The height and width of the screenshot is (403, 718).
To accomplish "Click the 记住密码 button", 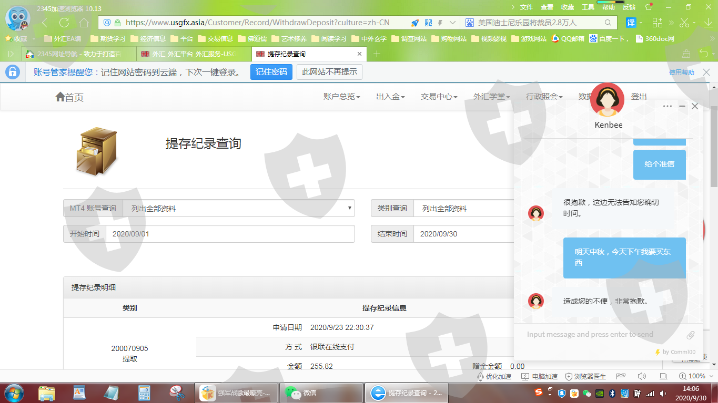I will coord(271,72).
